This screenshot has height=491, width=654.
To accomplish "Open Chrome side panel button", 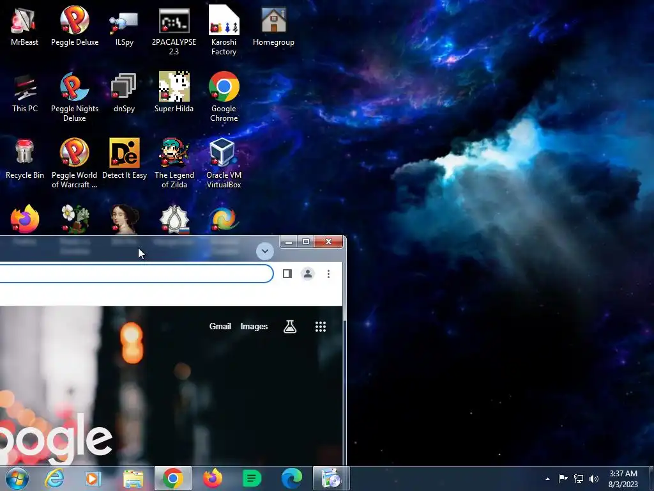I will (287, 274).
